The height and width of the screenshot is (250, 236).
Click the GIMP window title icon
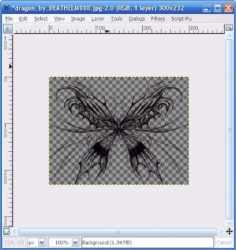click(7, 8)
